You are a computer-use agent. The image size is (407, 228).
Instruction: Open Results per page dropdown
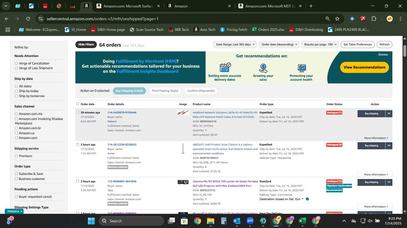tap(320, 45)
